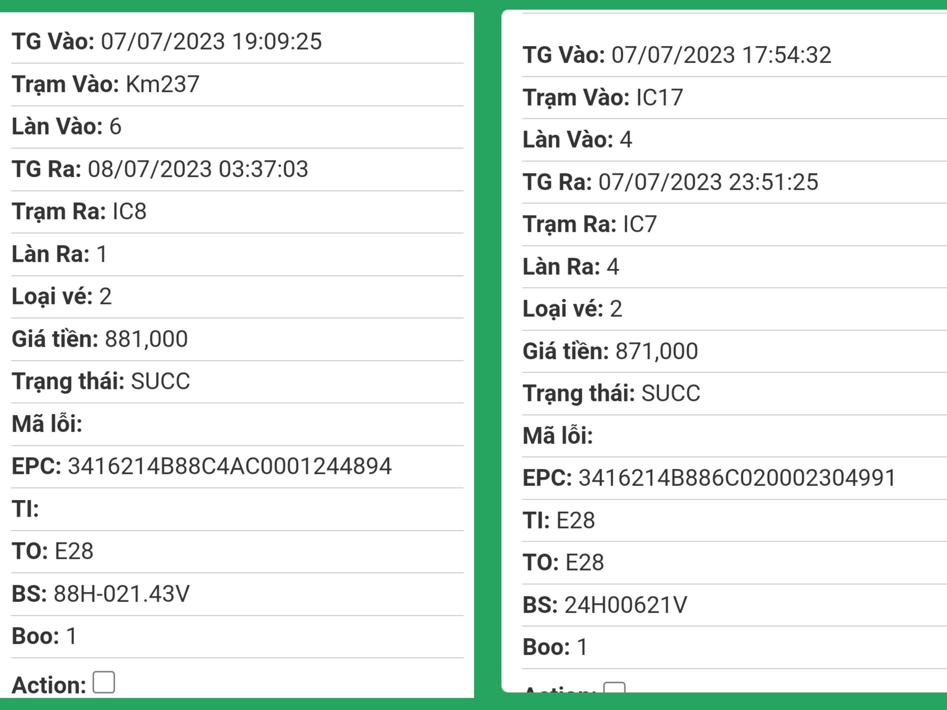This screenshot has width=947, height=710.
Task: Click the EPC code ending in 244894
Action: (229, 466)
